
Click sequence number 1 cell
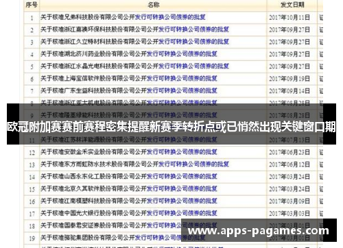32,18
